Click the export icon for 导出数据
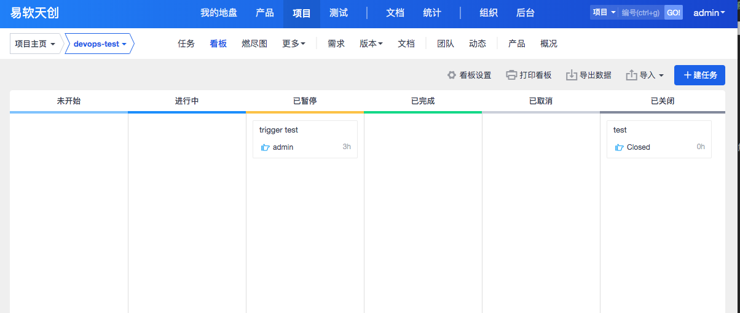740x313 pixels. click(572, 75)
